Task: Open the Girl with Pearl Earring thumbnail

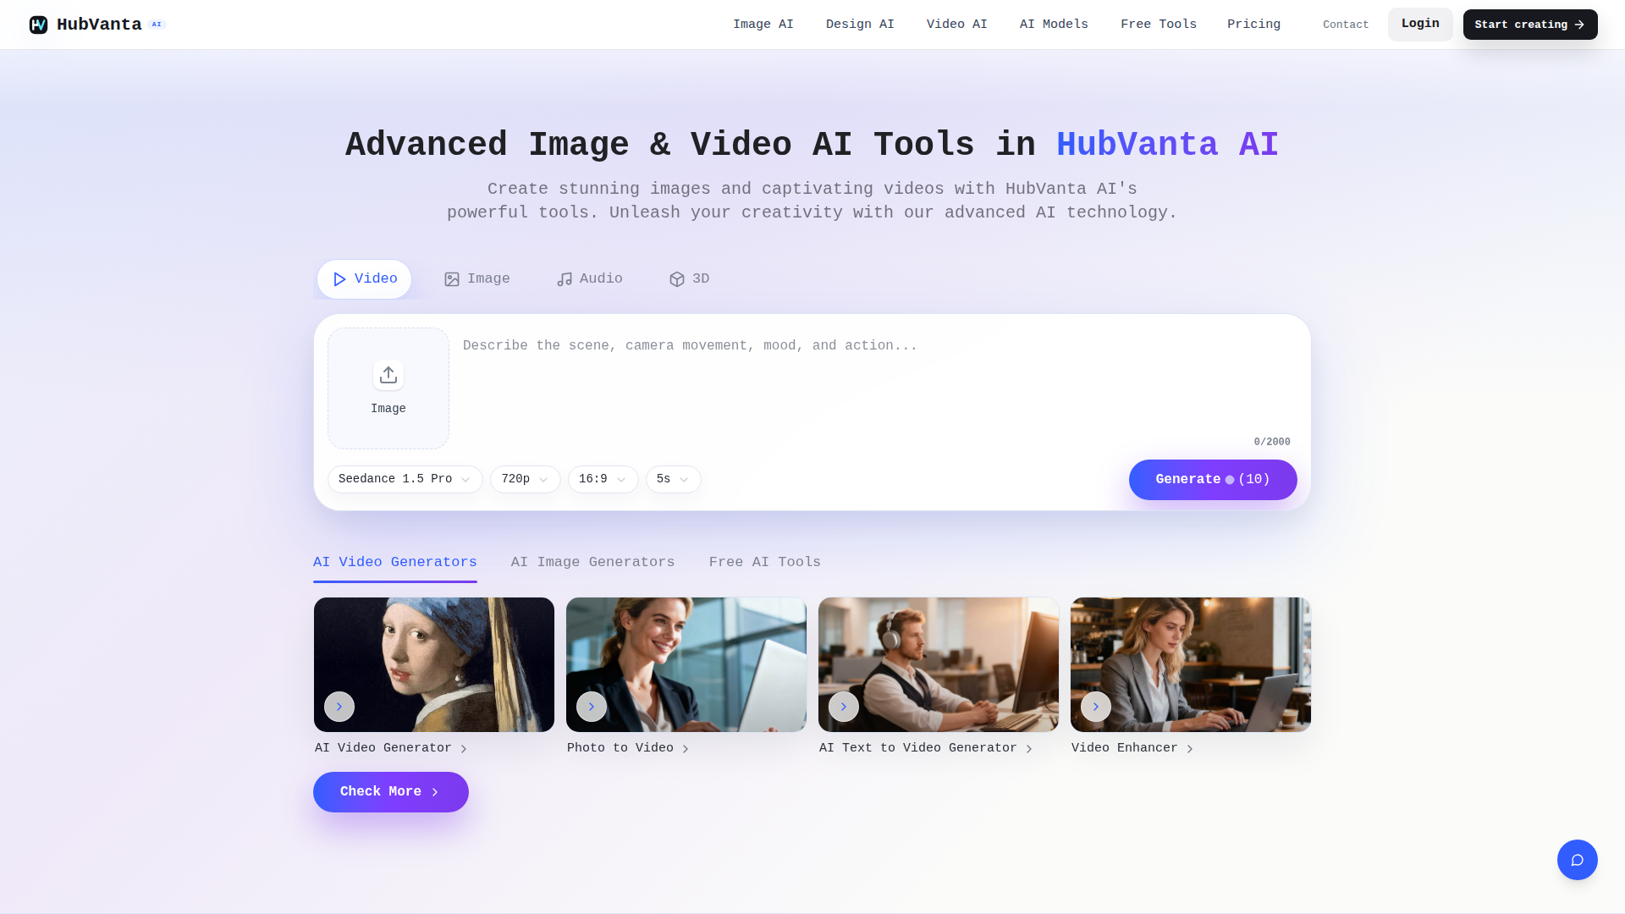Action: click(x=434, y=665)
